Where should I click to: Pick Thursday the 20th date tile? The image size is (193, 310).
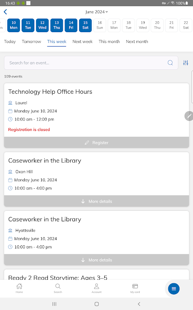(157, 25)
